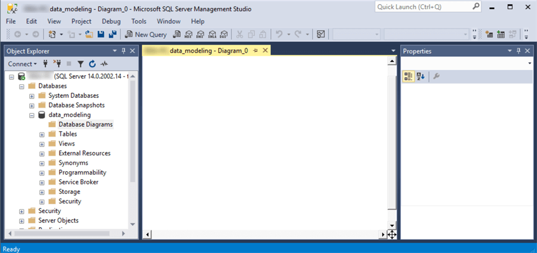Open the Edit menu
The height and width of the screenshot is (253, 537).
click(32, 21)
